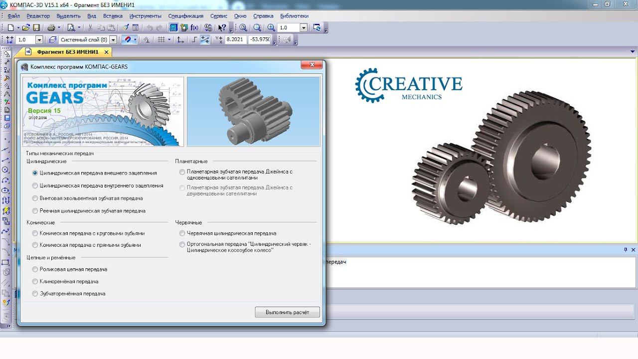
Task: Toggle orthogonal drawing mode icon
Action: [195, 40]
